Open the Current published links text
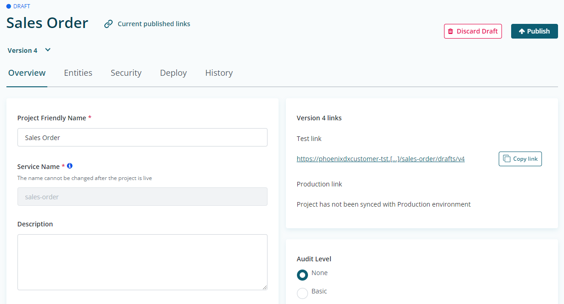 point(154,24)
